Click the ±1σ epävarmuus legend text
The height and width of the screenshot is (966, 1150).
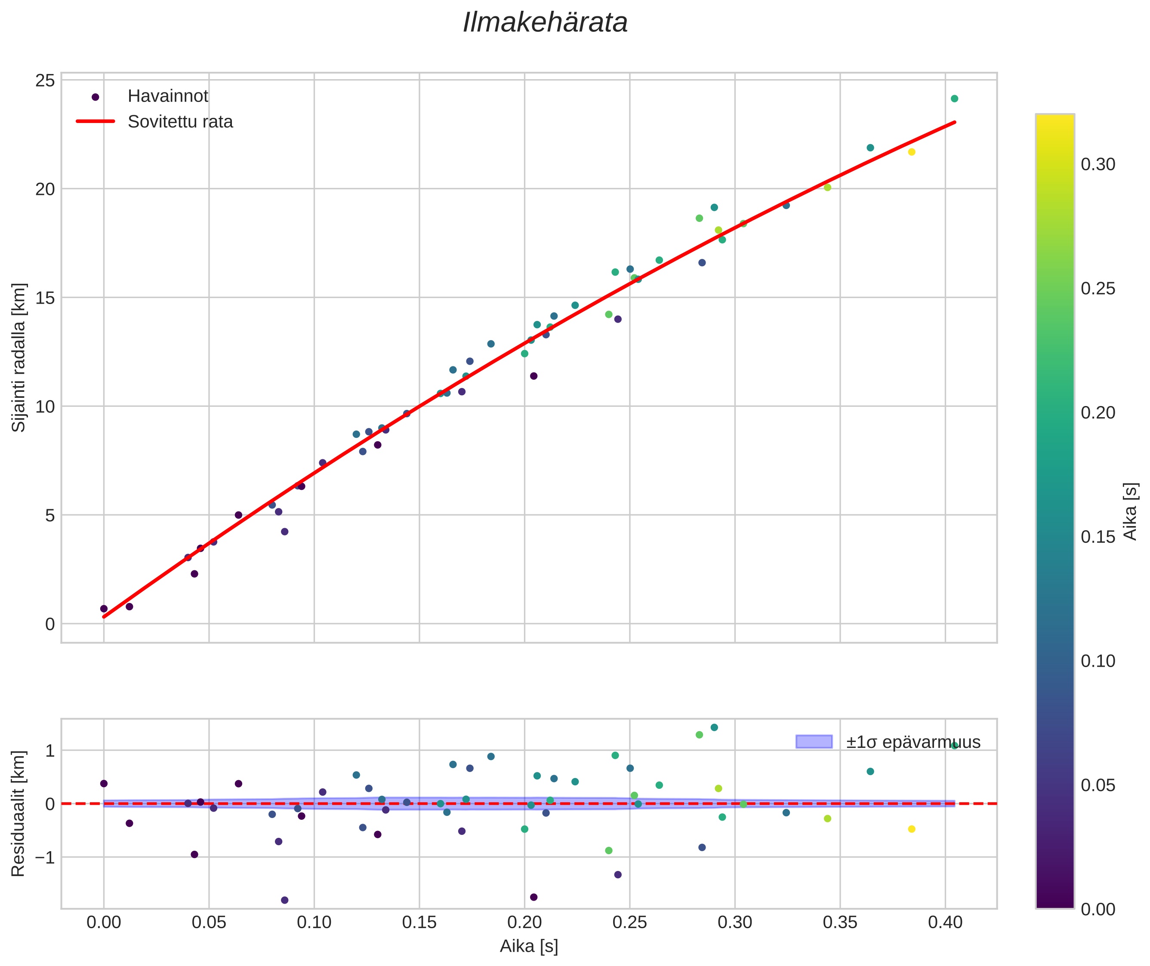pyautogui.click(x=913, y=742)
